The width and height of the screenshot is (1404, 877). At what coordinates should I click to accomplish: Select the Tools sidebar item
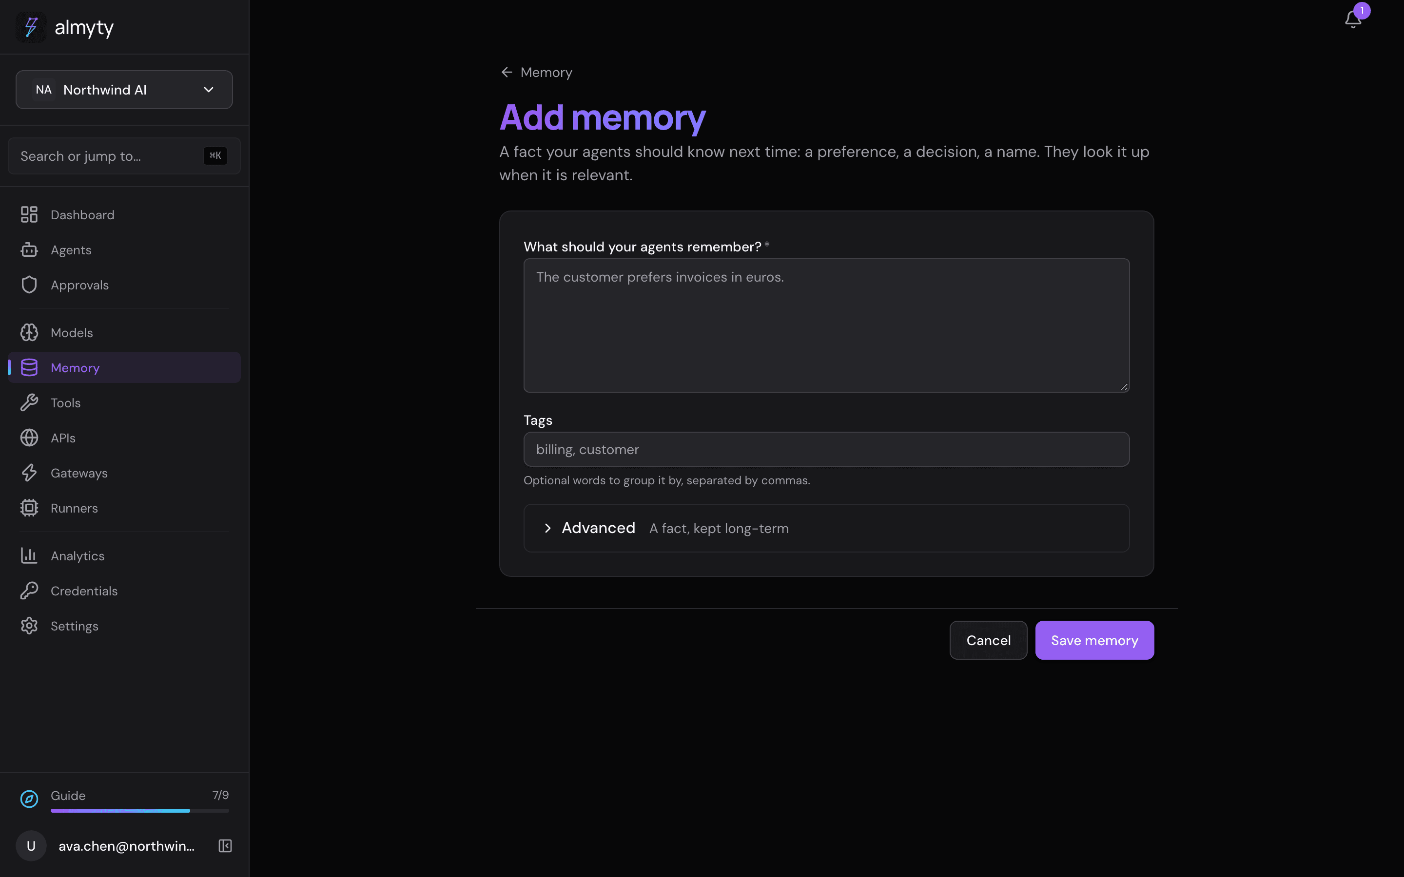124,402
